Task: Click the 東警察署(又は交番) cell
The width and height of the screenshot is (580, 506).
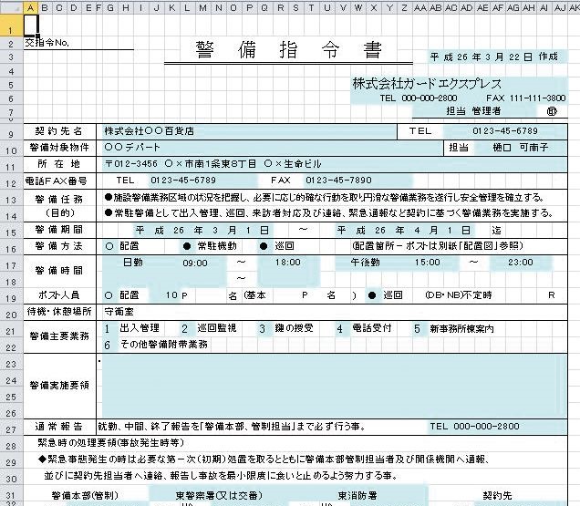Action: point(219,496)
